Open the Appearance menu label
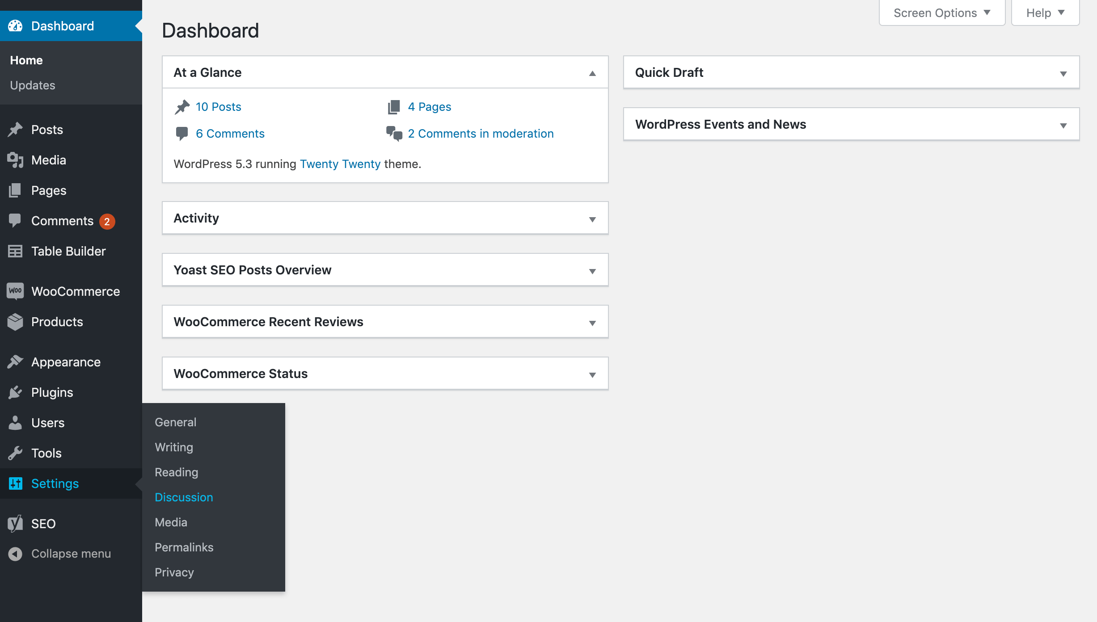Viewport: 1097px width, 622px height. pyautogui.click(x=66, y=362)
